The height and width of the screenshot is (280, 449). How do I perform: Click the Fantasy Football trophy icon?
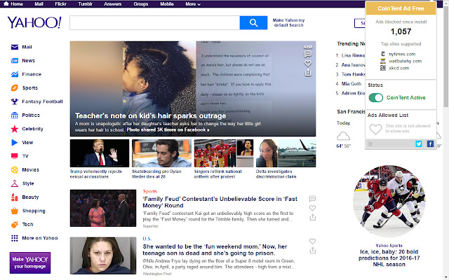(x=15, y=101)
